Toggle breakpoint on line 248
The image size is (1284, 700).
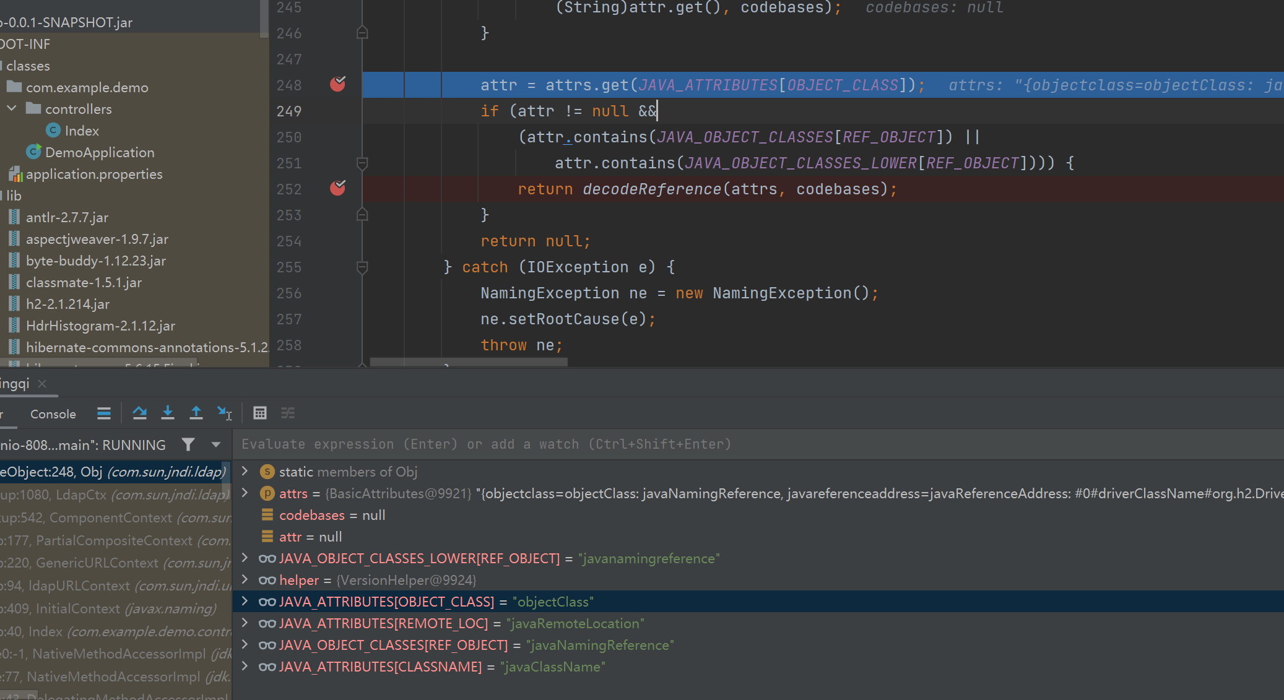coord(337,84)
